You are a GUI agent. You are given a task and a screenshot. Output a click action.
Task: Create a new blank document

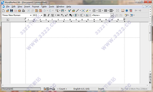tap(3, 10)
